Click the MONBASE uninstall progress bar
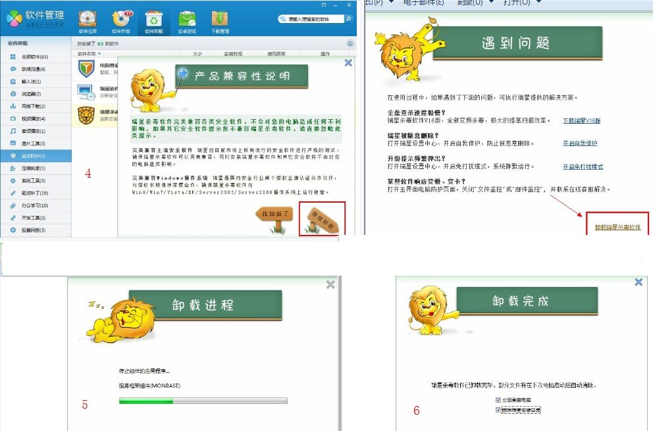This screenshot has height=431, width=653. click(204, 400)
